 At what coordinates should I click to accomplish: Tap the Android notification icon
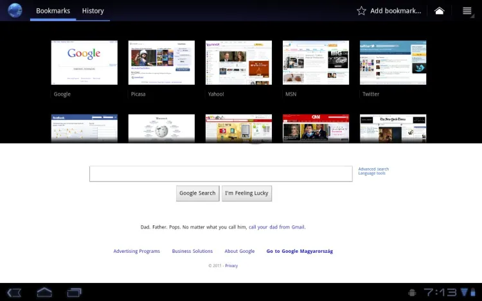[x=412, y=293]
